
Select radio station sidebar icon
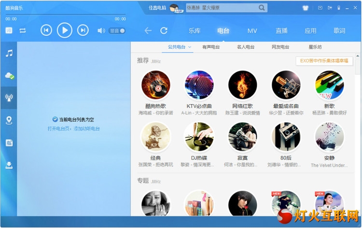click(9, 98)
